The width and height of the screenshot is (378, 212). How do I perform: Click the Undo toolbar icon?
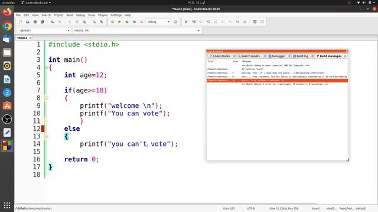point(53,22)
